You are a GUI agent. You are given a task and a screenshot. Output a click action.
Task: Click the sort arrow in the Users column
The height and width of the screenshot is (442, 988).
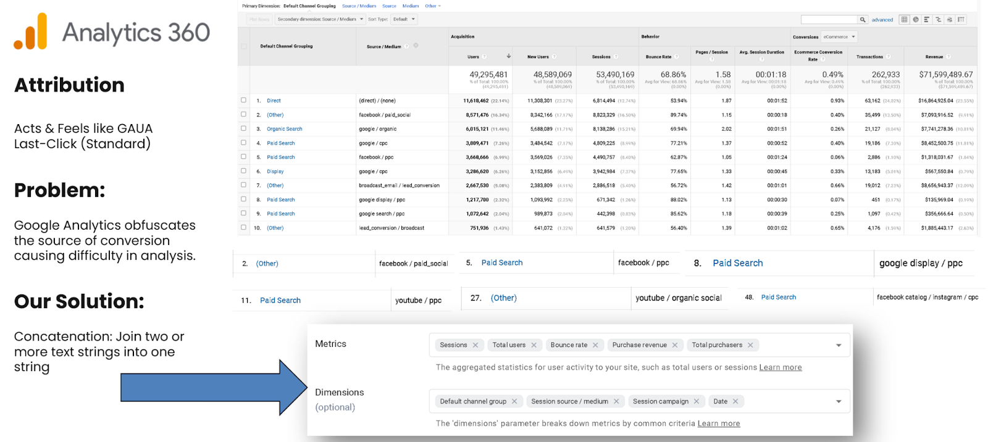click(509, 56)
